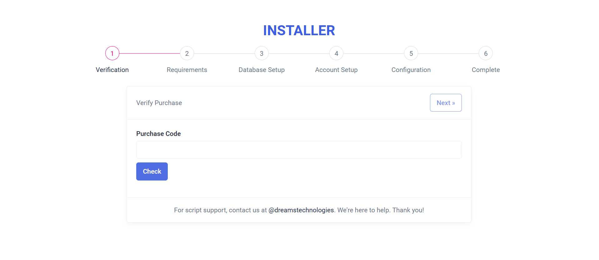Select the step 2 numbered circle

[187, 53]
